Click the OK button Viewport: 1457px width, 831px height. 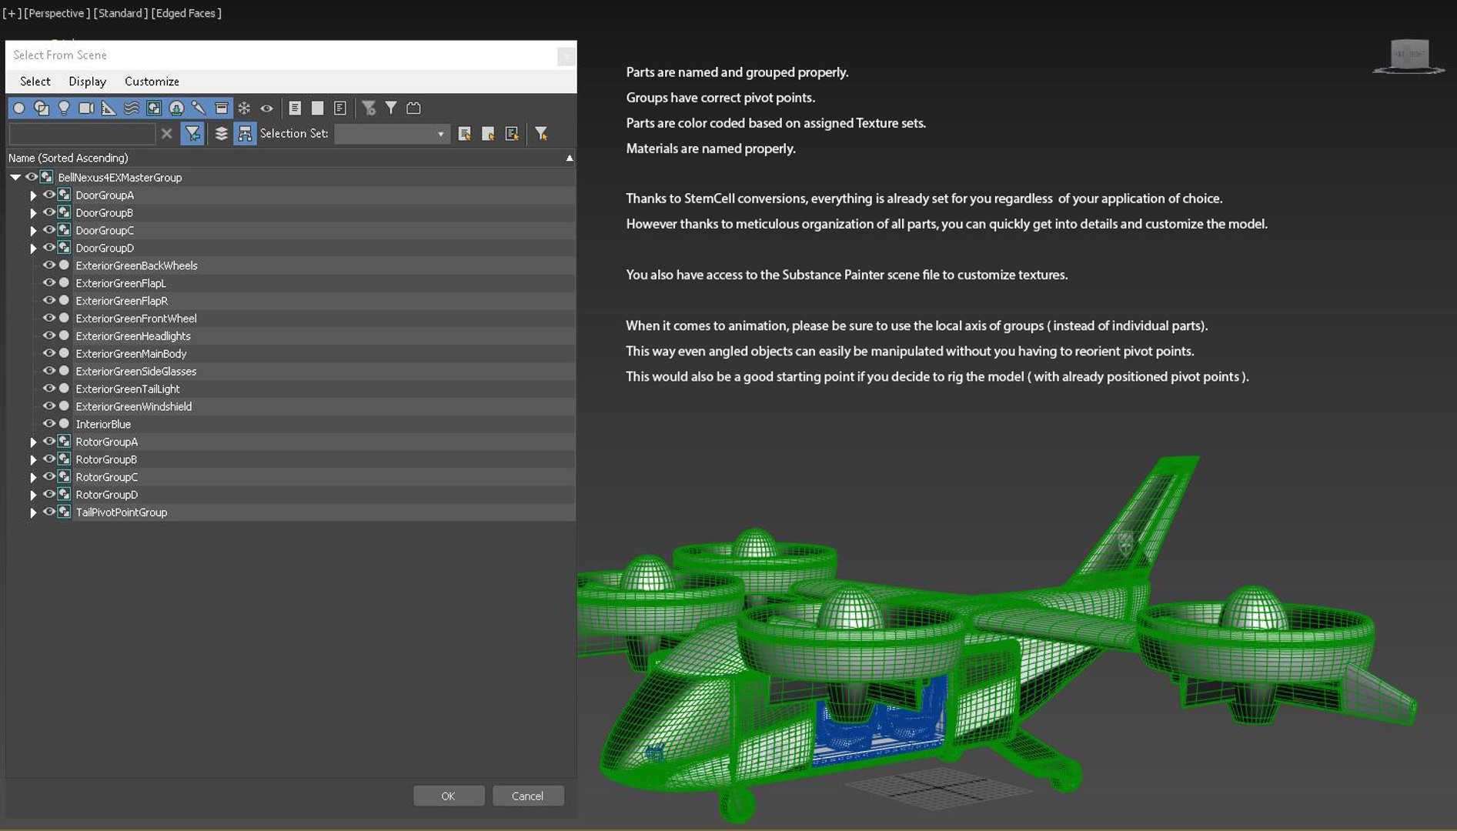449,796
